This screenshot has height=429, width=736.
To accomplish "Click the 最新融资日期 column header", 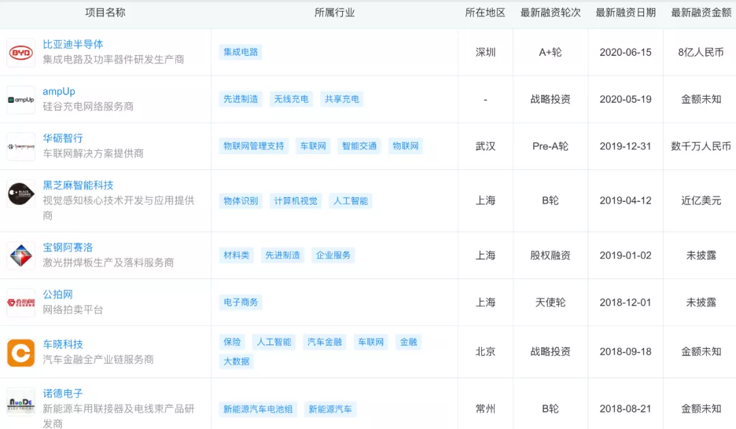I will (x=626, y=13).
